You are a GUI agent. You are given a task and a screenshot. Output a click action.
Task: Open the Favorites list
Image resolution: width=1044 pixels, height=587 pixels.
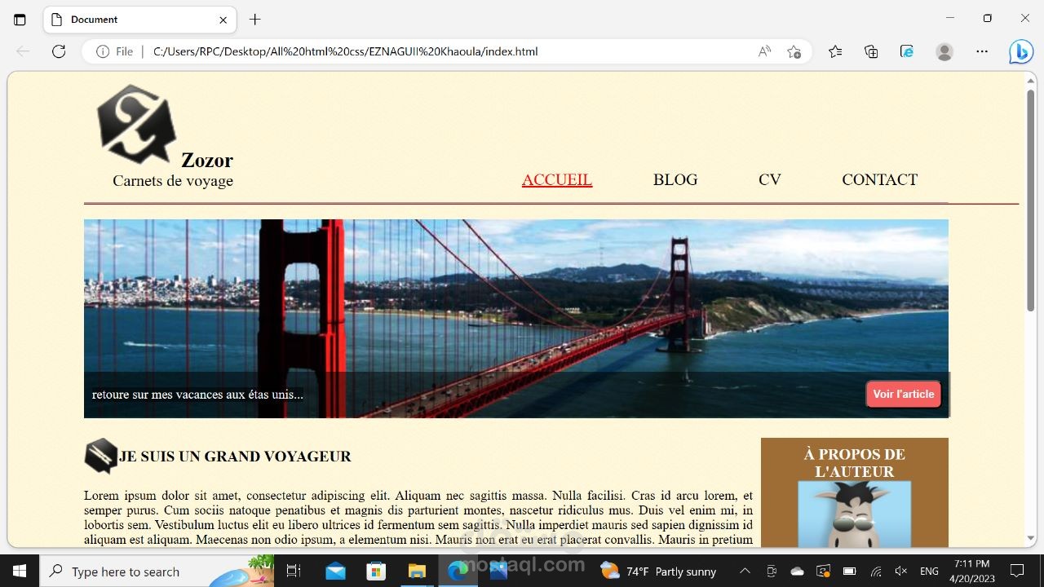835,51
